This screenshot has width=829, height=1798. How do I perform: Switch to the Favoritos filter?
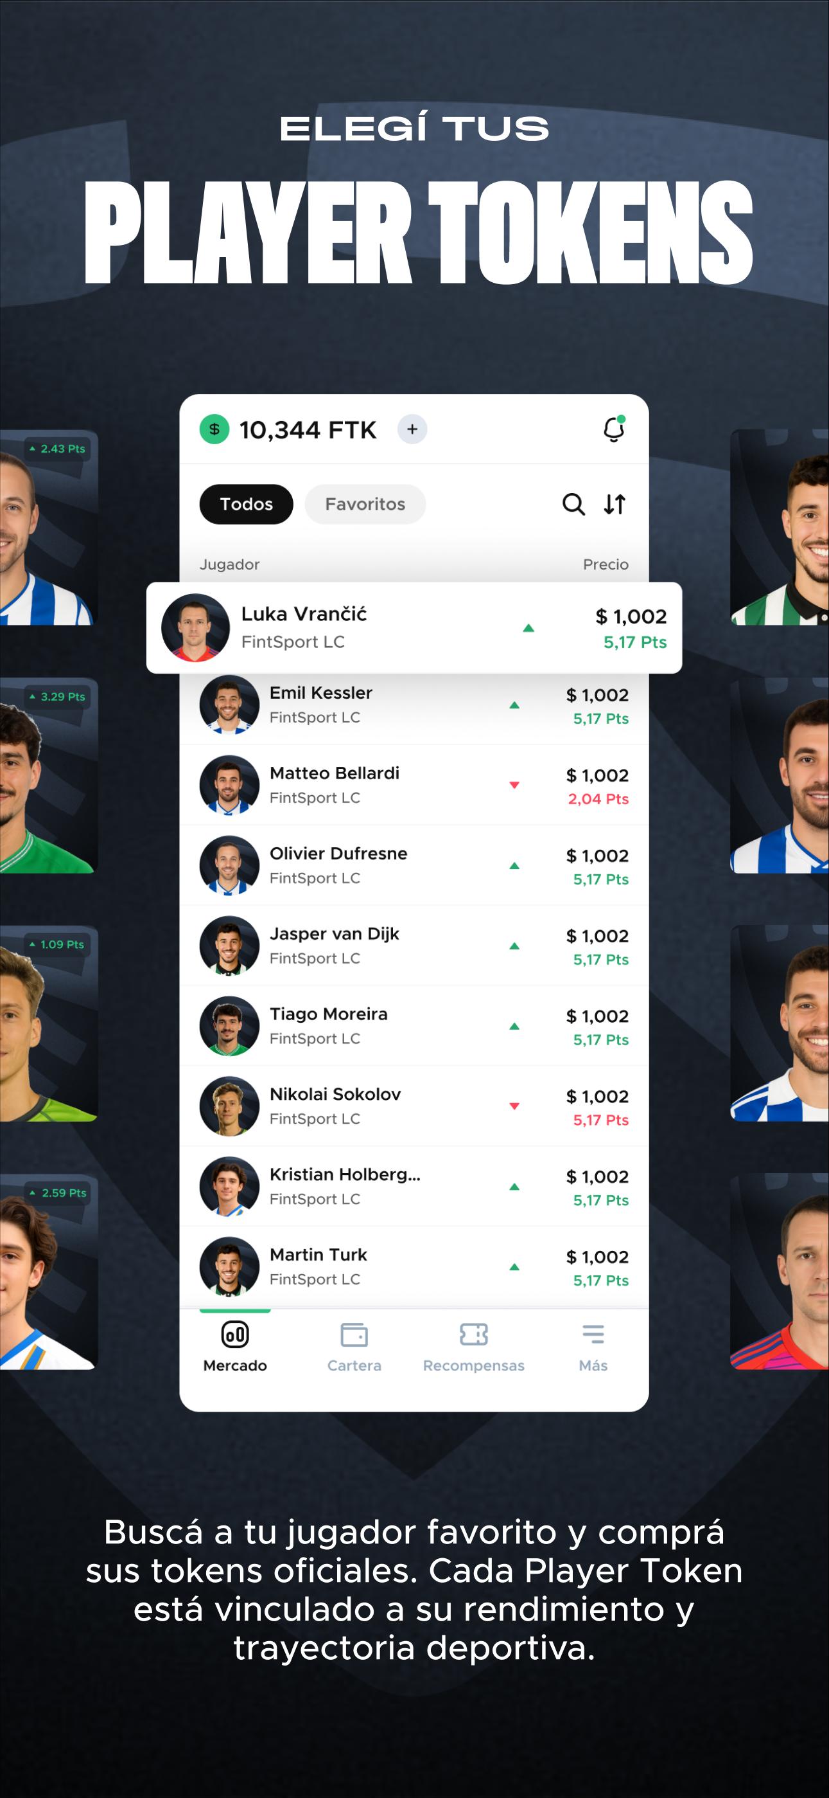coord(365,504)
